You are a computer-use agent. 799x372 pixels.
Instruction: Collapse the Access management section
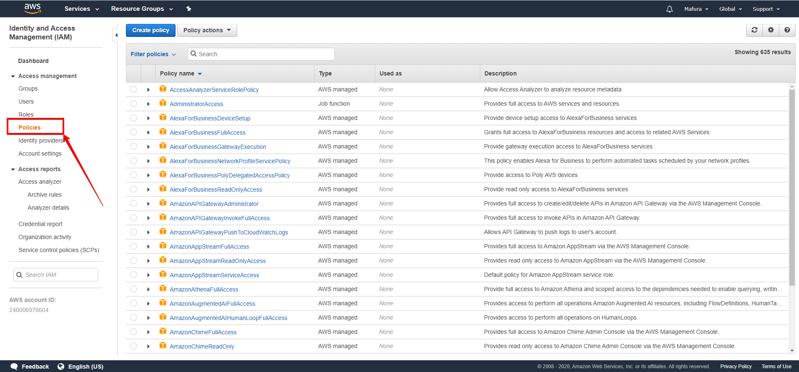(13, 76)
